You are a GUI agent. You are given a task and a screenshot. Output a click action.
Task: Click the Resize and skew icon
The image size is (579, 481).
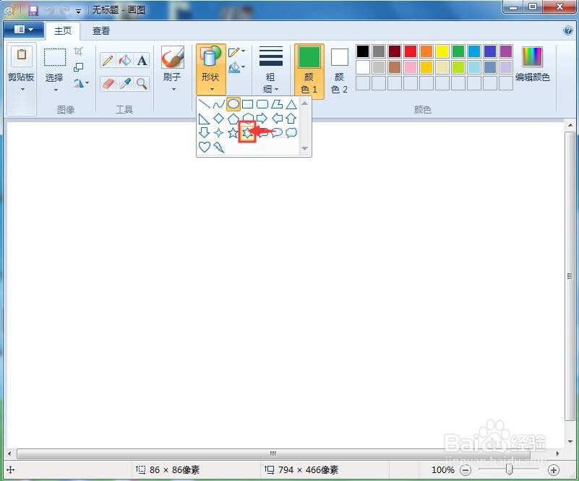click(x=78, y=67)
